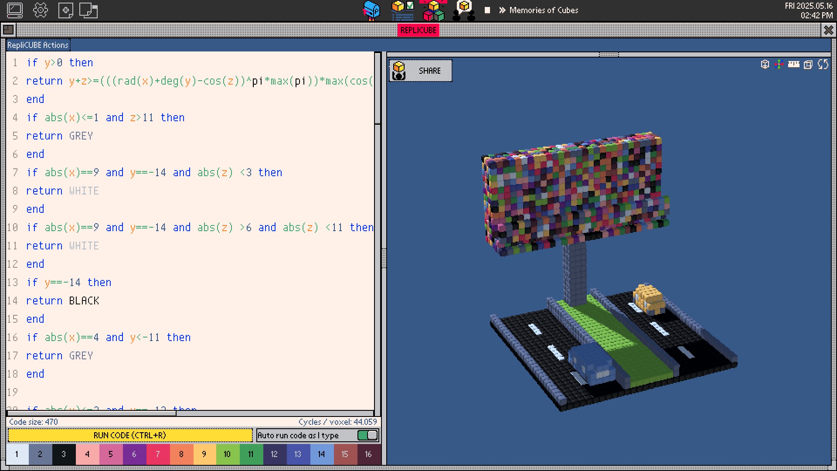Open the three colored cubes icon
837x471 pixels.
pyautogui.click(x=433, y=11)
